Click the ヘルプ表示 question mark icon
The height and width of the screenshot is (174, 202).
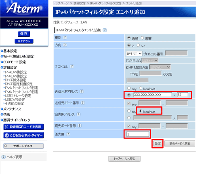click(3, 157)
